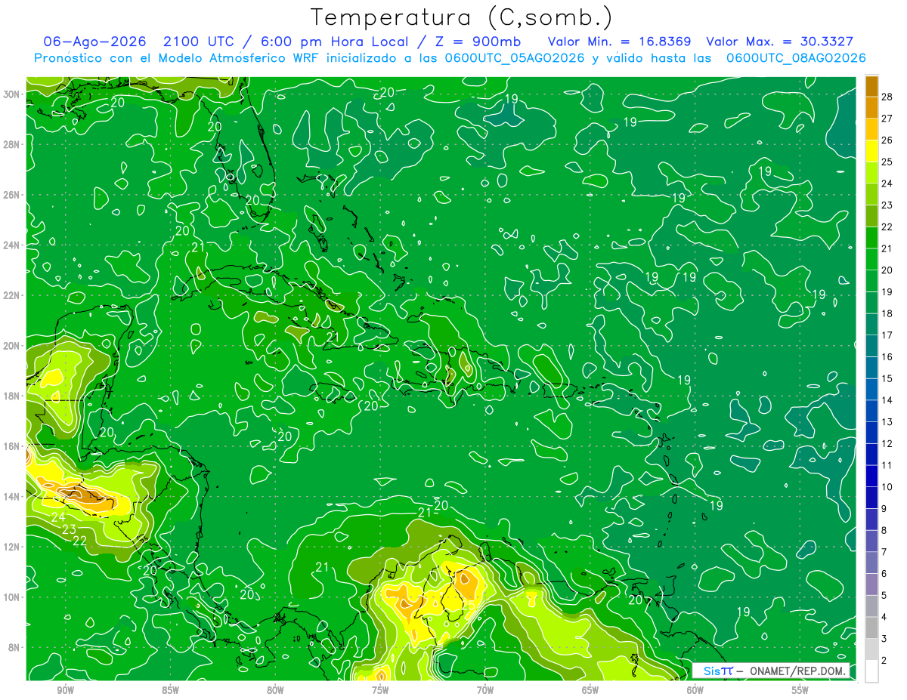Viewport: 907px width, 700px height.
Task: Click longitude axis label "80W"
Action: 275,690
